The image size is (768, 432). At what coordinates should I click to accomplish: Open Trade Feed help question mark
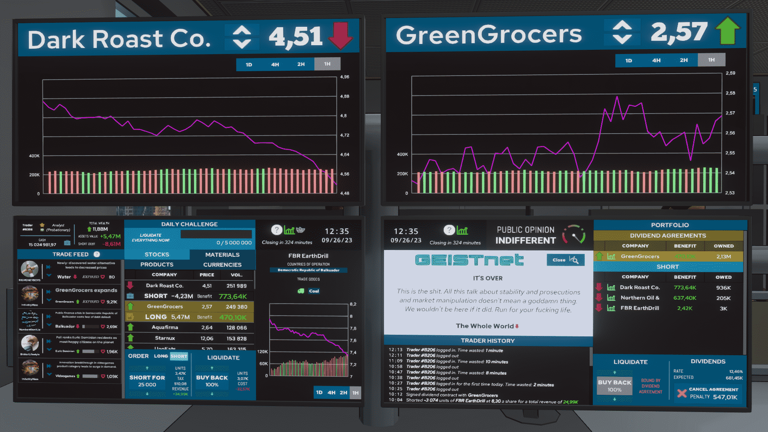tap(96, 254)
